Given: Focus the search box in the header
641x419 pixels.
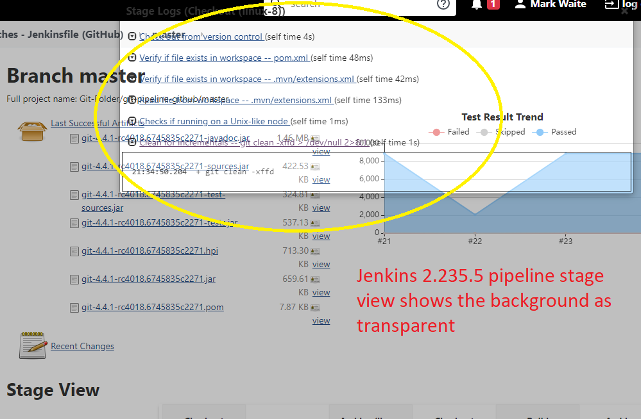Looking at the screenshot, I should [x=360, y=6].
